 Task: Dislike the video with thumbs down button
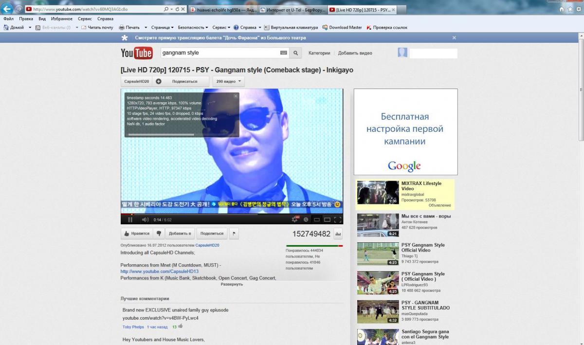click(x=158, y=234)
